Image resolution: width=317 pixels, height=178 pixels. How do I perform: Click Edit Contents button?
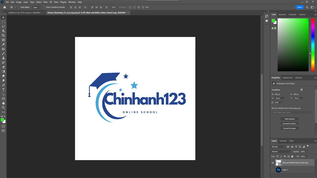click(x=289, y=119)
